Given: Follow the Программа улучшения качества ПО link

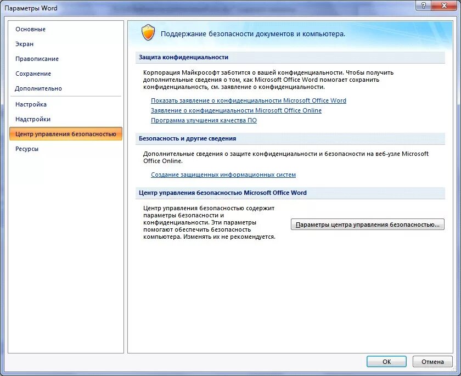Looking at the screenshot, I should (x=204, y=120).
